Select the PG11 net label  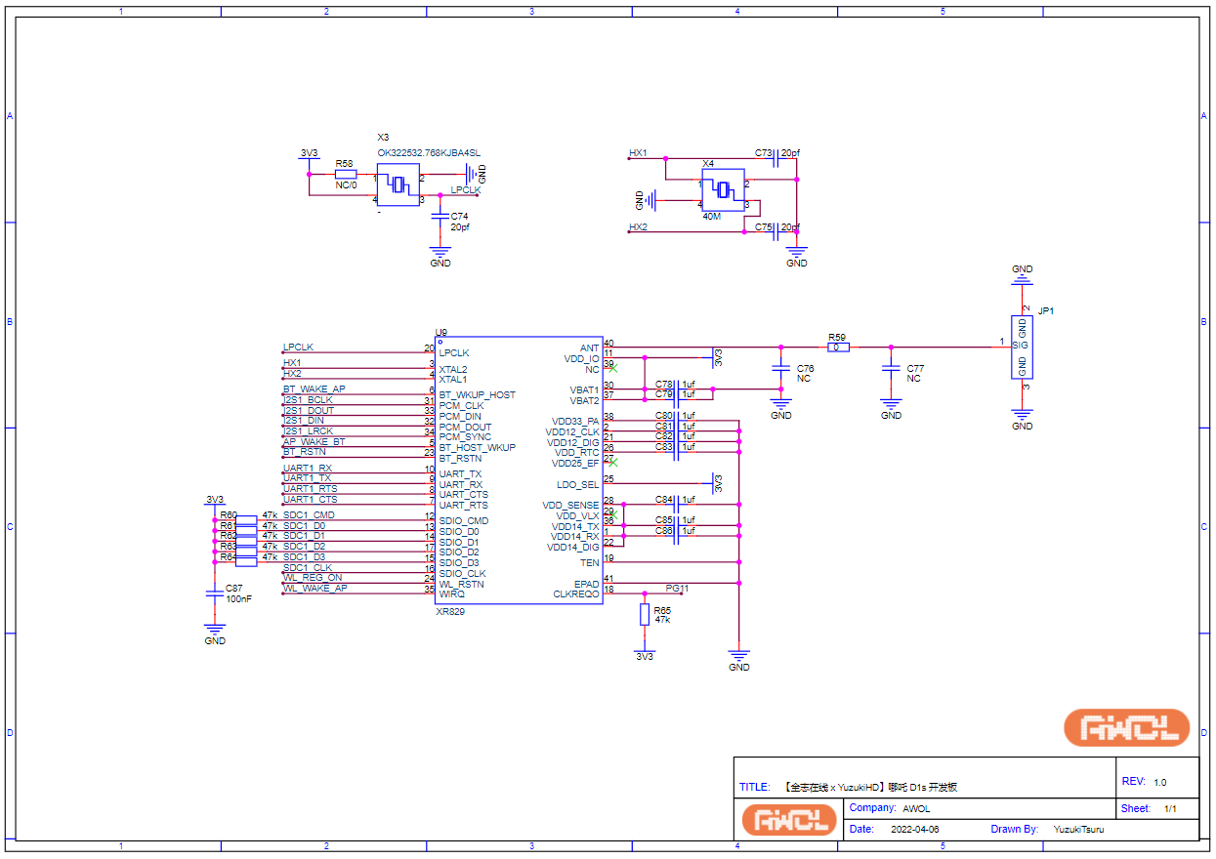[677, 589]
